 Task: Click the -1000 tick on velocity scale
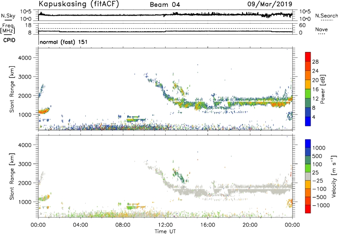tap(321, 205)
